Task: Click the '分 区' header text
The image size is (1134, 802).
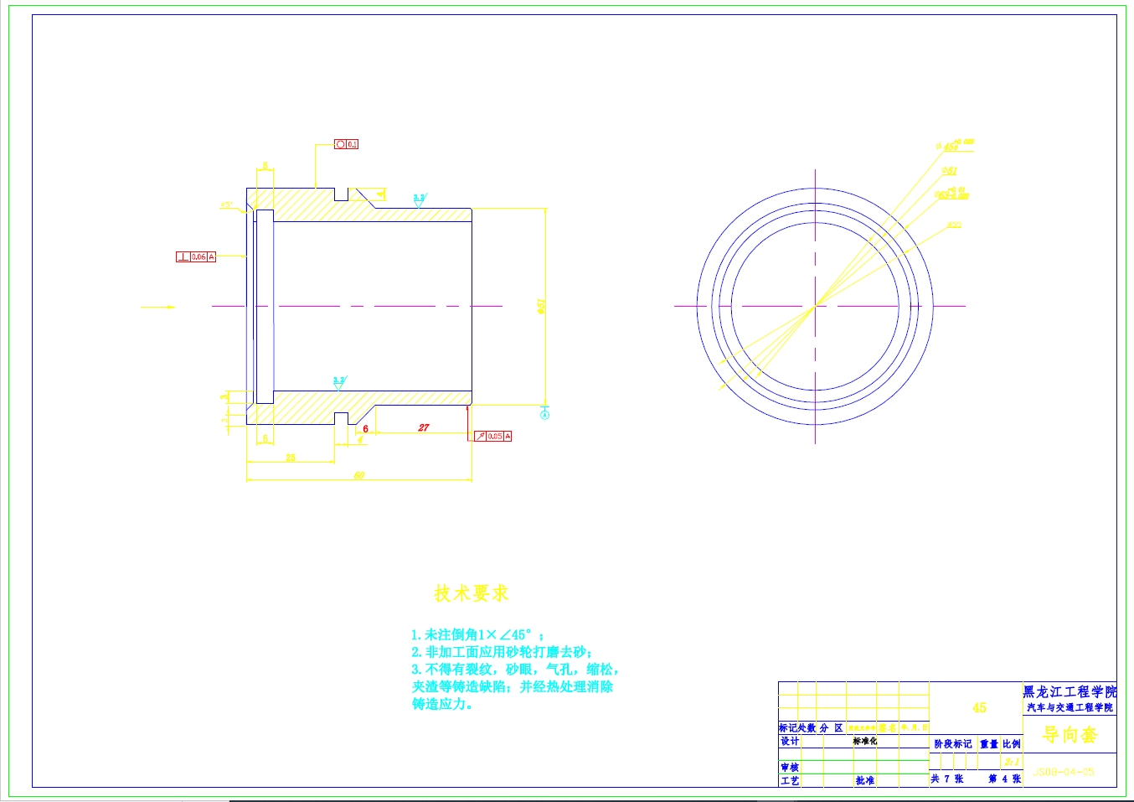Action: [x=831, y=727]
